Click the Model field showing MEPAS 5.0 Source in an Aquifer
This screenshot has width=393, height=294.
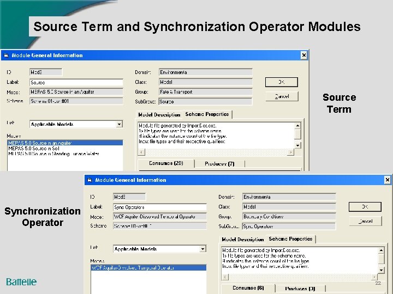(76, 92)
